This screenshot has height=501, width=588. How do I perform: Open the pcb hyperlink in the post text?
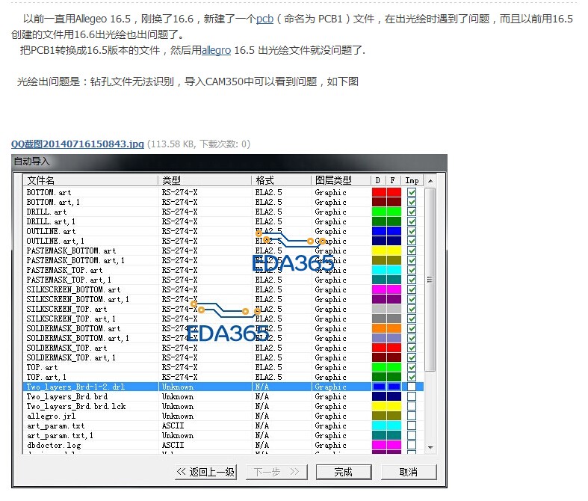click(x=264, y=19)
